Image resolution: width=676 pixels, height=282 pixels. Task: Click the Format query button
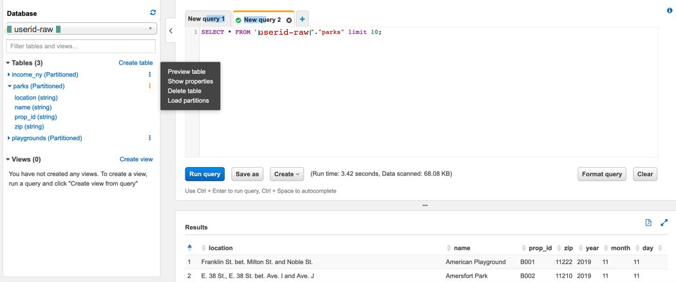(602, 174)
